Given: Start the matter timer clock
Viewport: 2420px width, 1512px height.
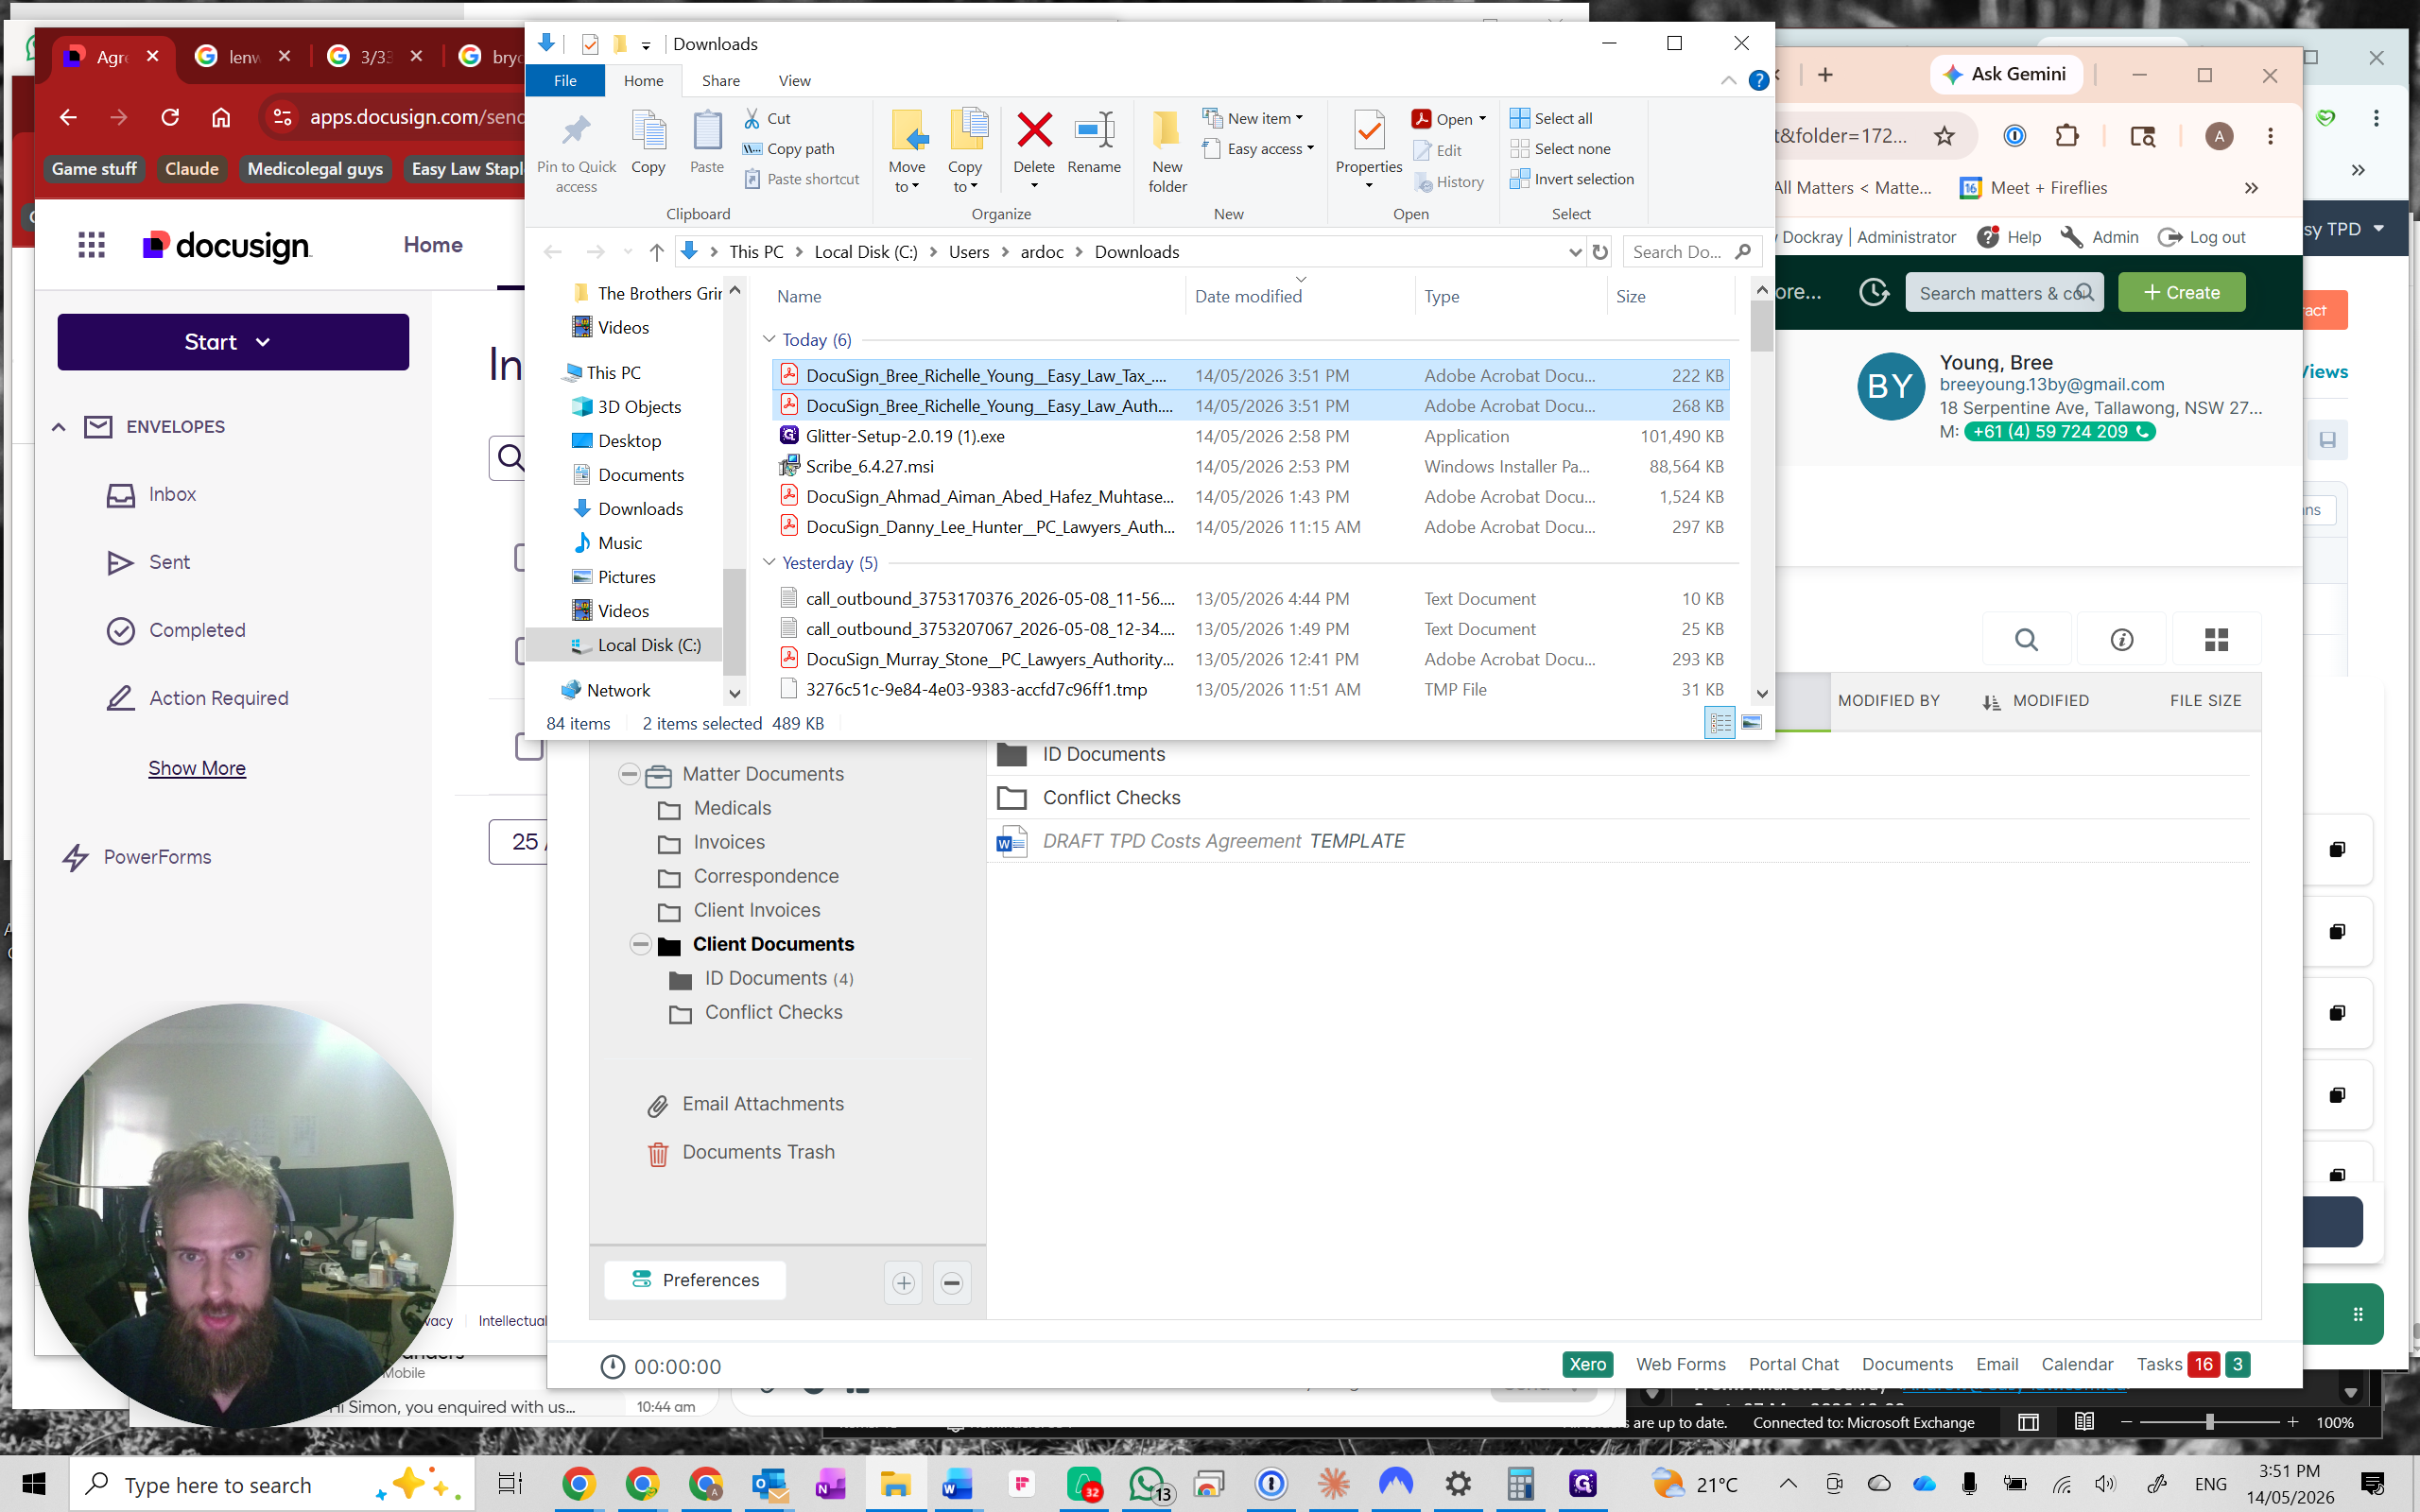Looking at the screenshot, I should click(612, 1366).
